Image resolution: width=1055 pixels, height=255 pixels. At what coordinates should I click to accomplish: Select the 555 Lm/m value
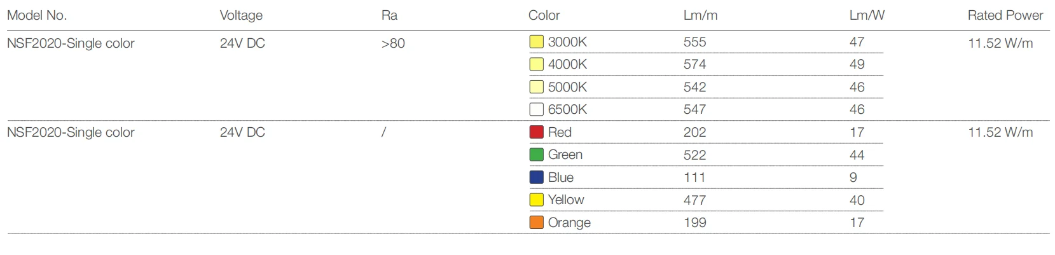coord(694,42)
